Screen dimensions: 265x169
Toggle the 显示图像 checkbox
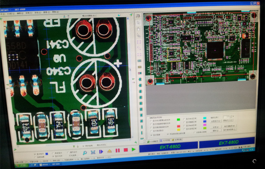click(151, 135)
